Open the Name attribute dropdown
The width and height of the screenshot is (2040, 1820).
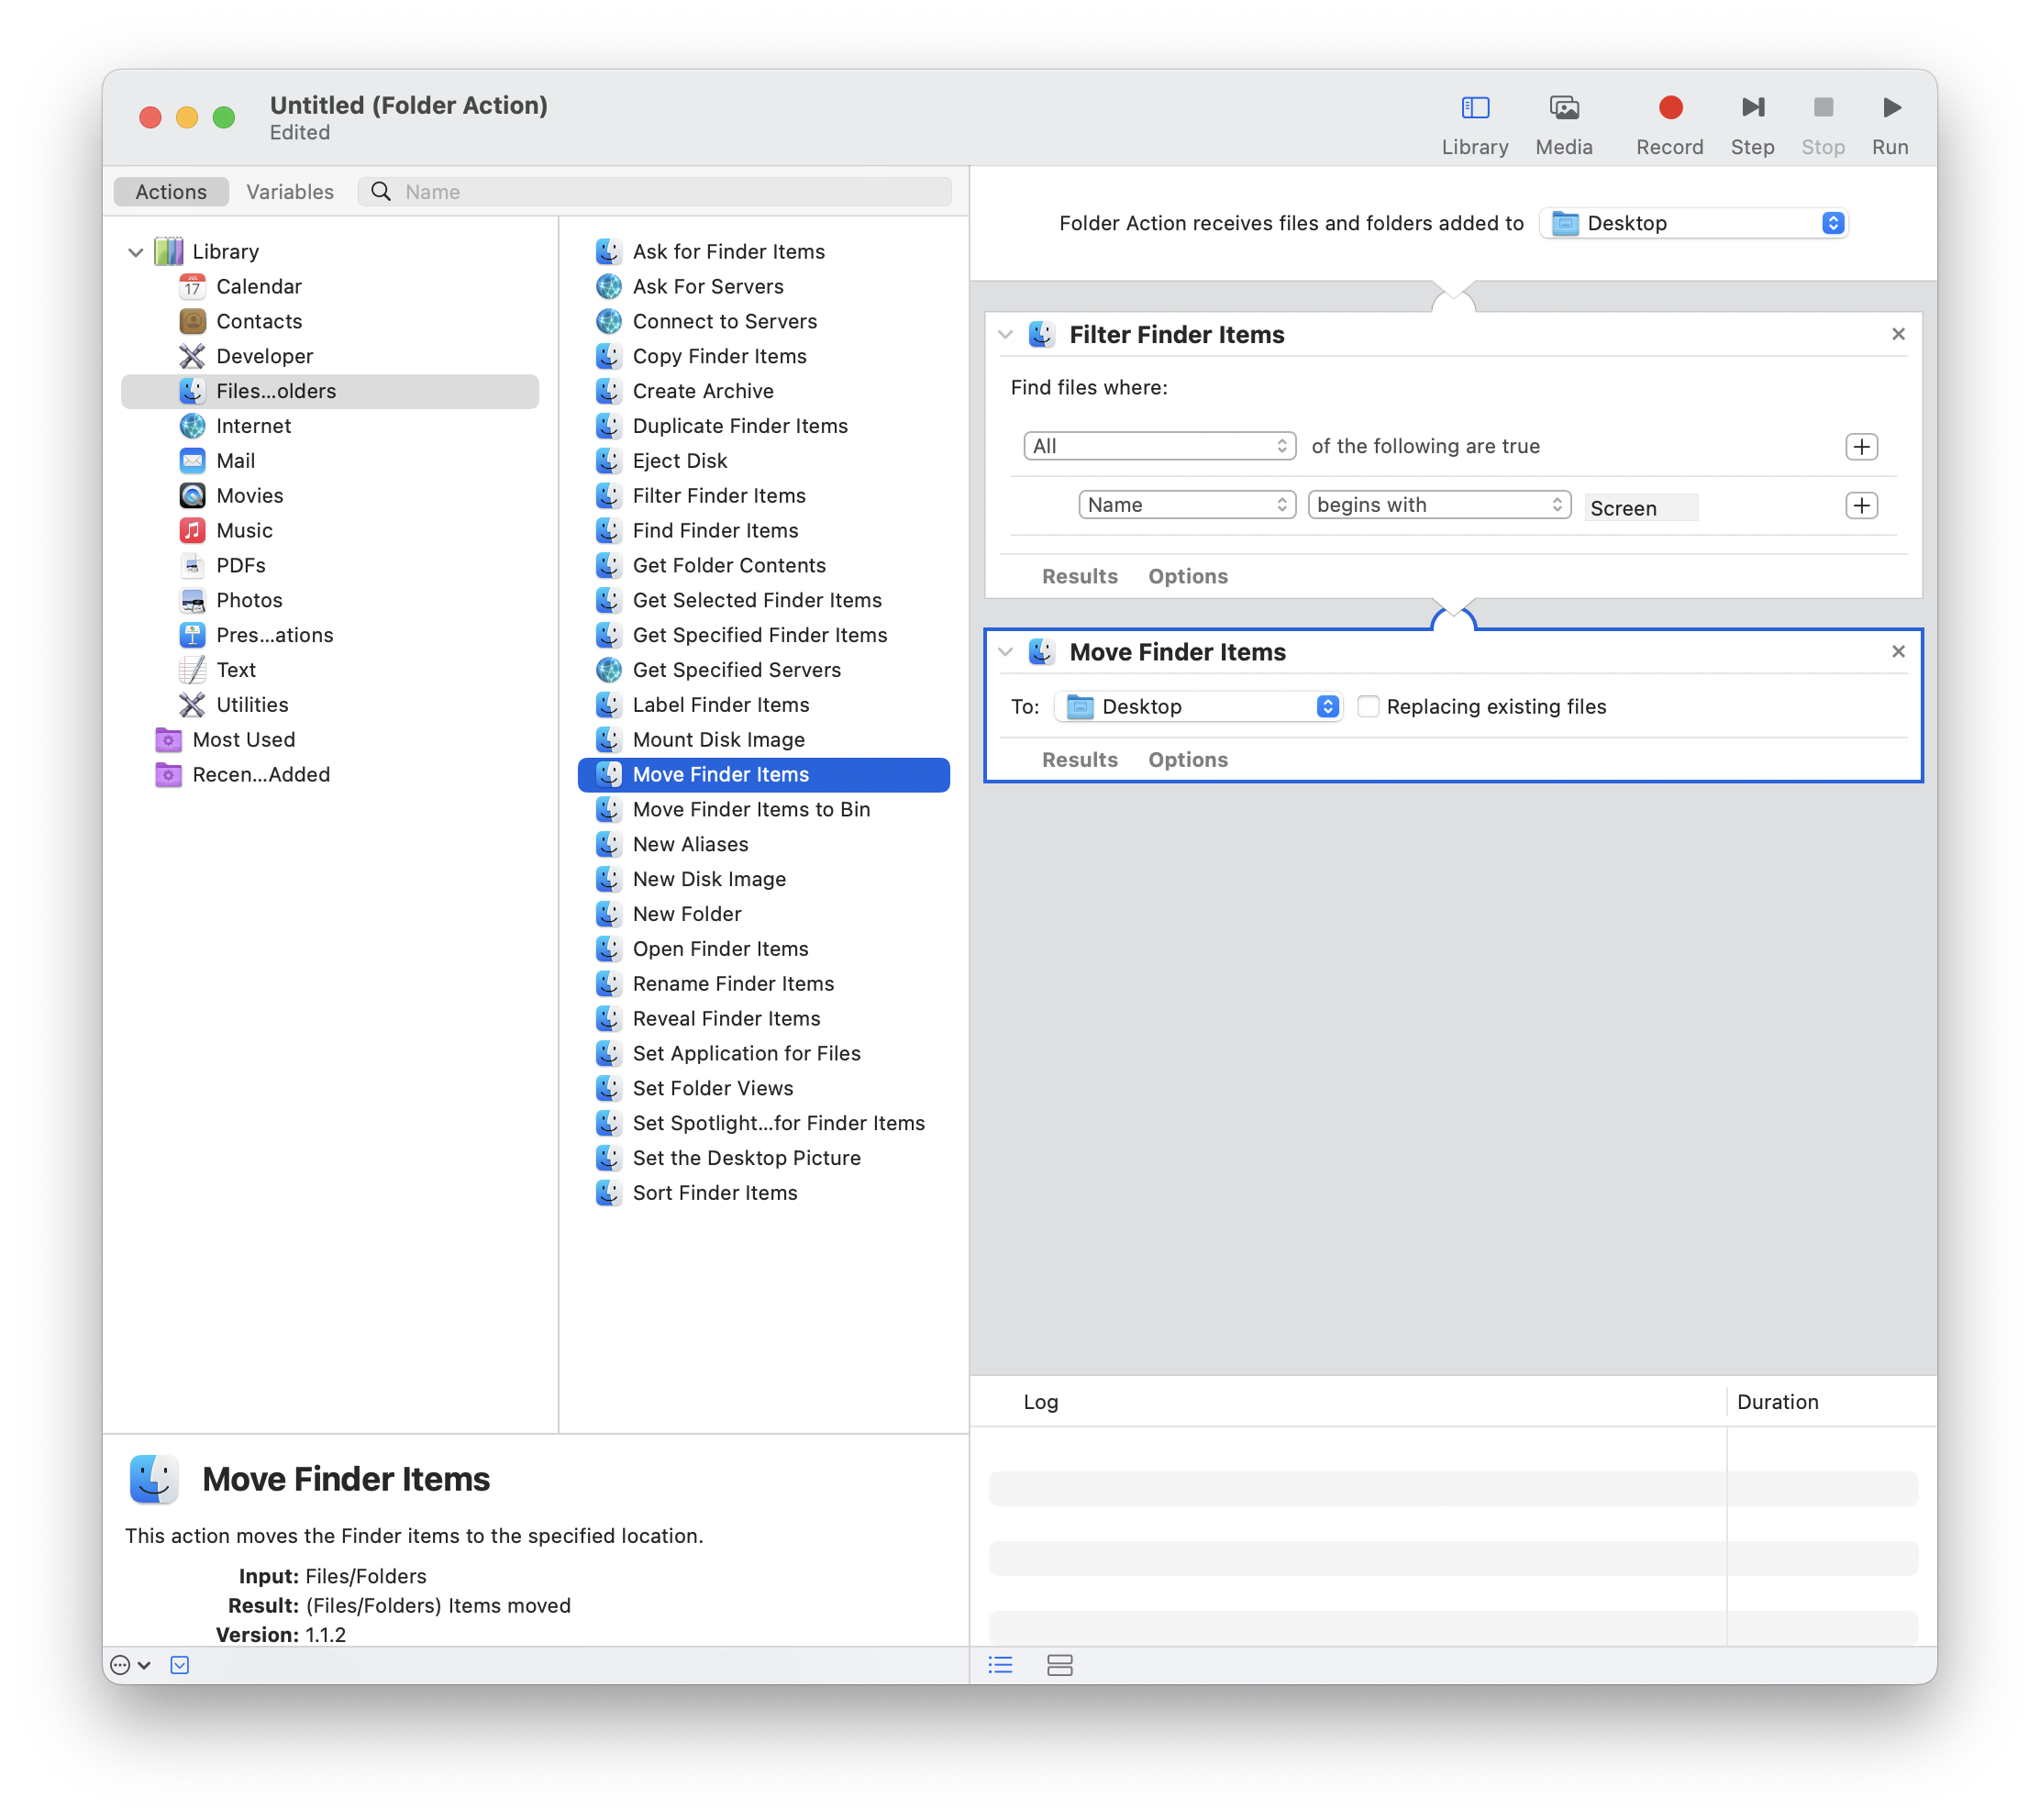pos(1186,505)
